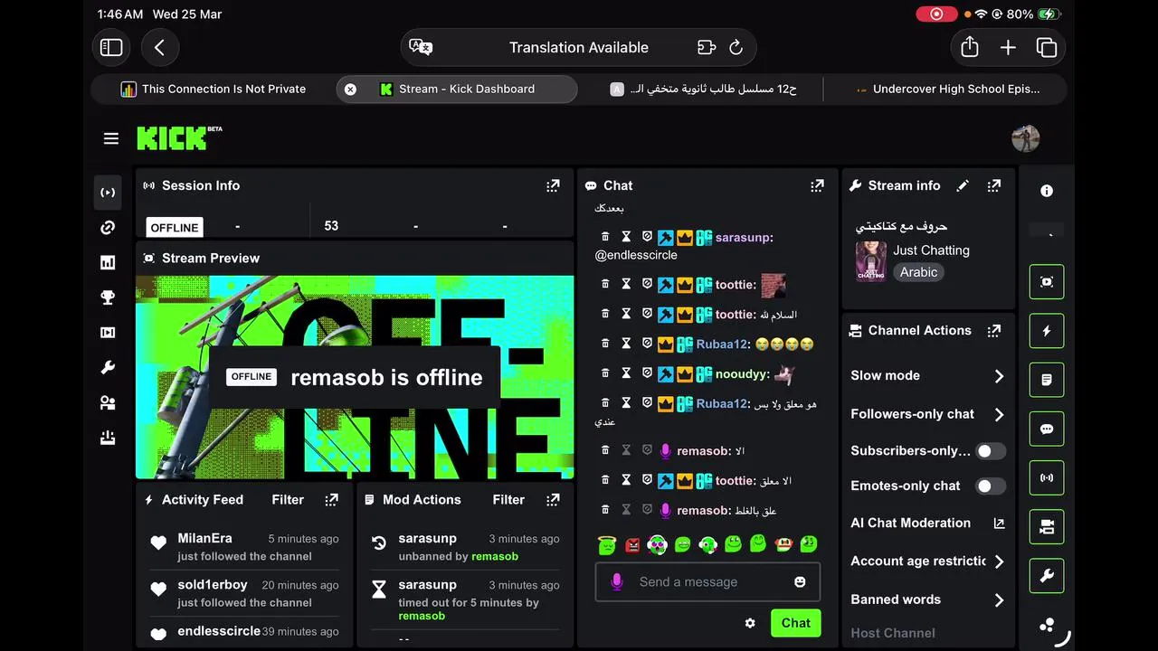Open chat settings gear icon
1158x651 pixels.
(750, 623)
